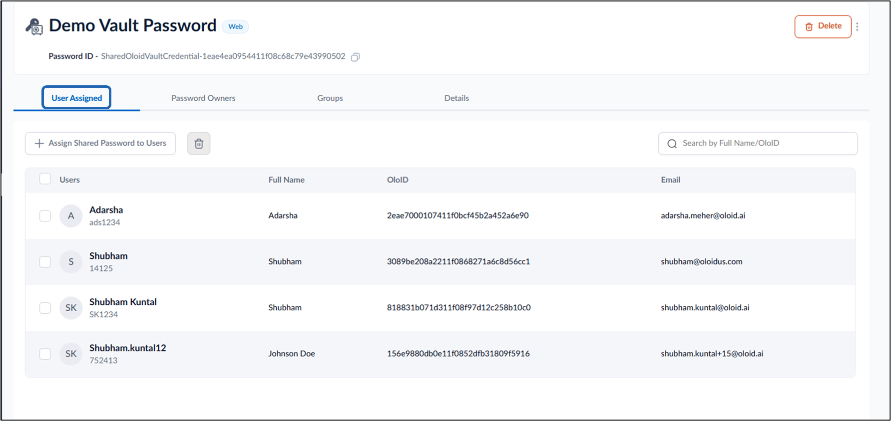This screenshot has height=421, width=891.
Task: Click the Demo Vault Password title
Action: (x=132, y=25)
